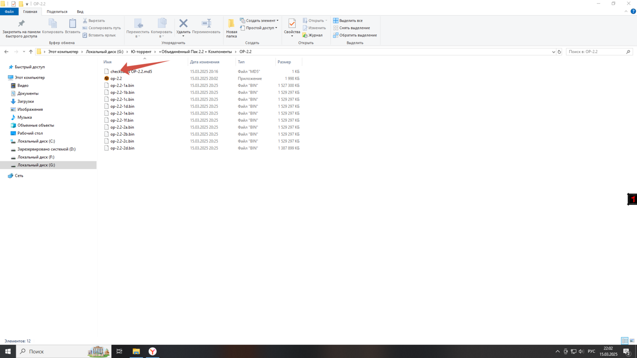Click Скопировать путь in the ribbon
Image resolution: width=637 pixels, height=358 pixels.
(x=101, y=28)
